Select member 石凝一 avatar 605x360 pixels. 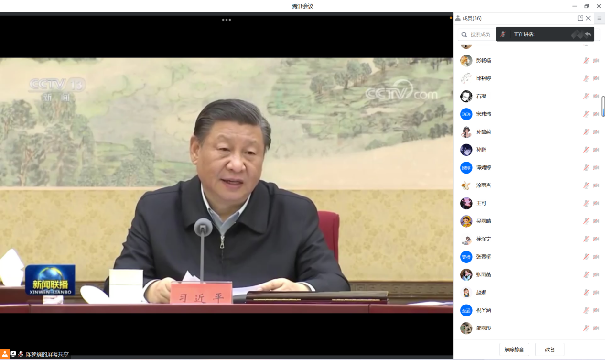466,96
